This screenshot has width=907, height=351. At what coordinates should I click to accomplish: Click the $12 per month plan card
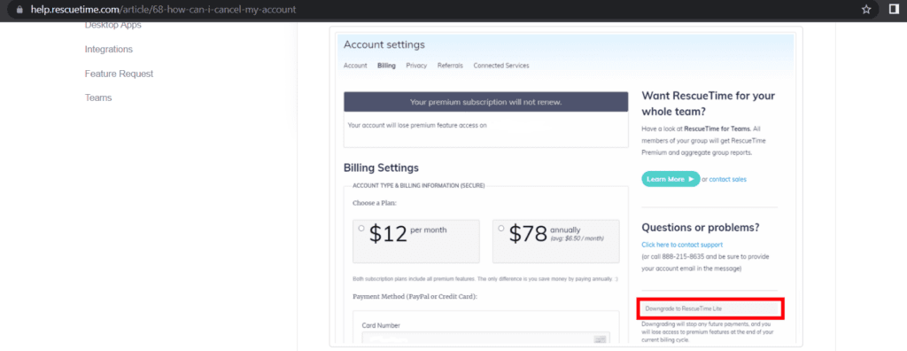[416, 241]
